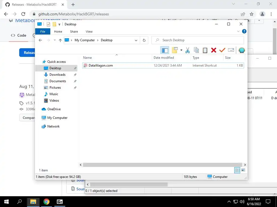277x207 pixels.
Task: Click Desktop in the address breadcrumb
Action: (x=107, y=40)
